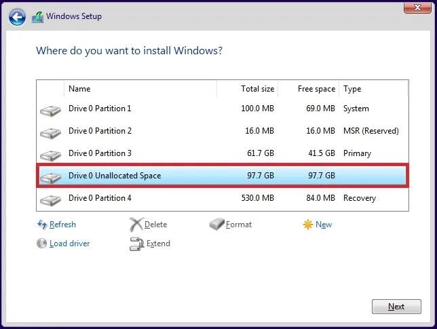Select Drive 0 Partition 3 row name
This screenshot has height=329, width=437.
click(x=100, y=153)
